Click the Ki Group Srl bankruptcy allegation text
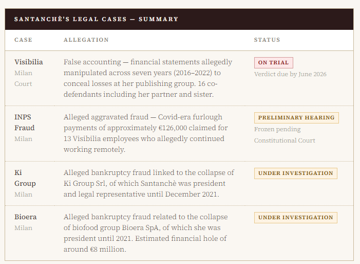Screen dimensions: 360x264 [x=148, y=184]
